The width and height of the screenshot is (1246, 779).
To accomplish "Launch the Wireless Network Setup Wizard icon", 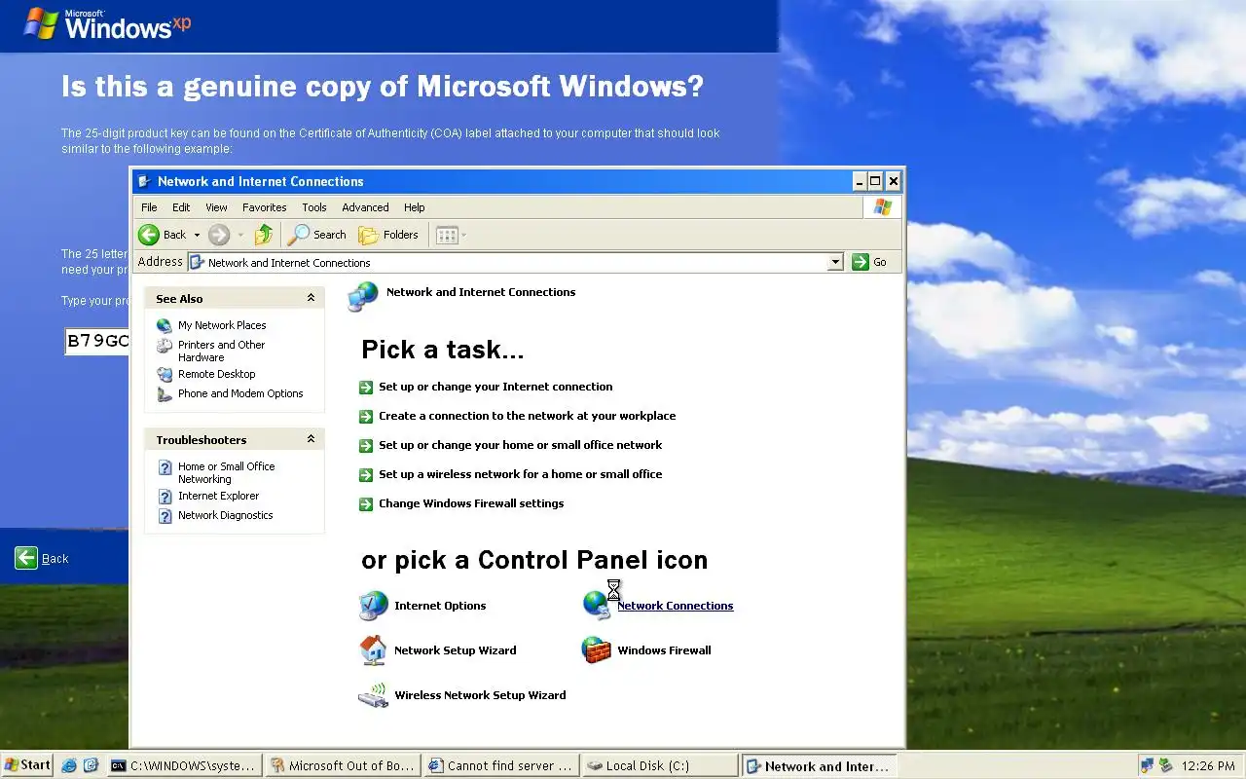I will click(x=373, y=695).
